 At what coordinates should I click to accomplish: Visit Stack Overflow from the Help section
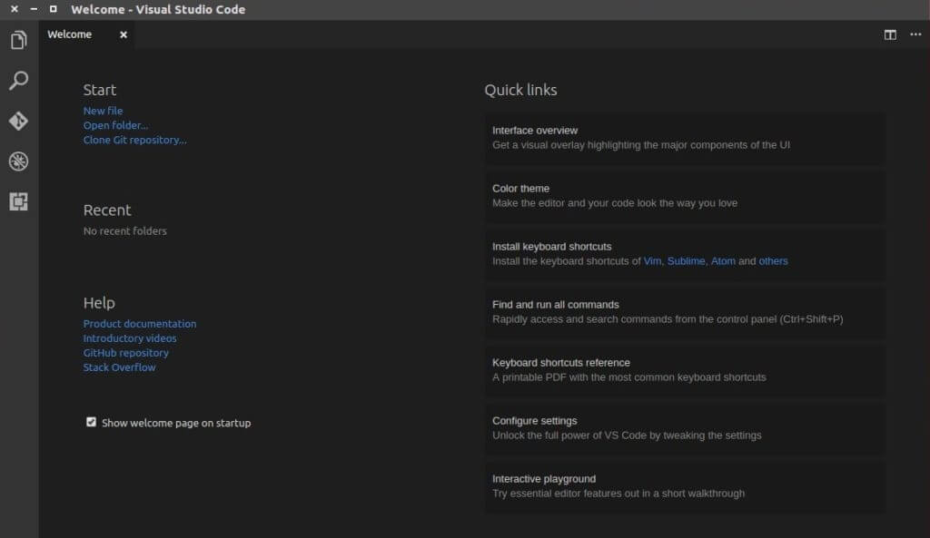(119, 367)
